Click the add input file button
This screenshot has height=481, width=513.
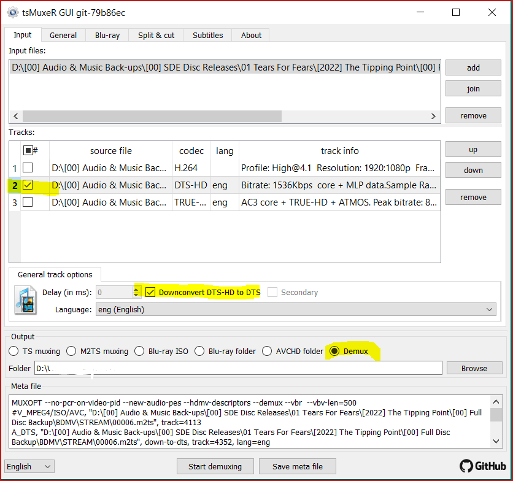click(x=473, y=67)
